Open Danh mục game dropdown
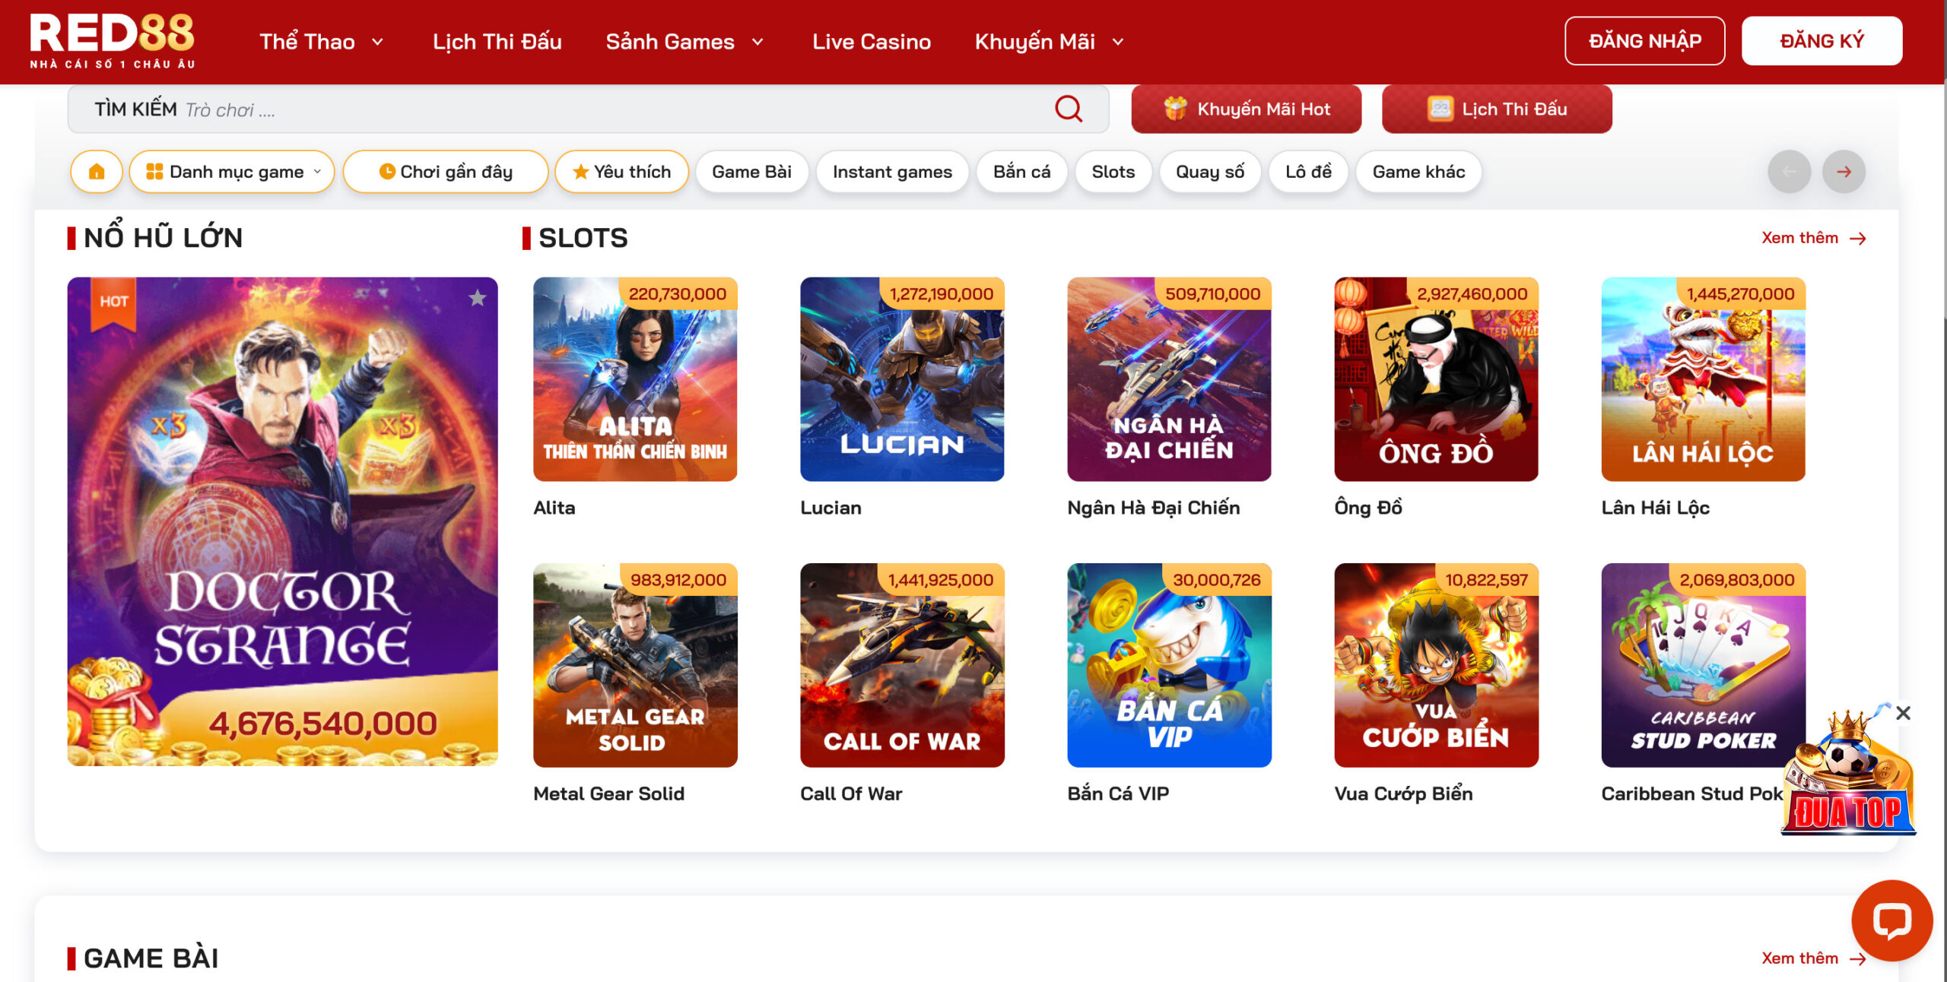The width and height of the screenshot is (1947, 982). point(232,172)
